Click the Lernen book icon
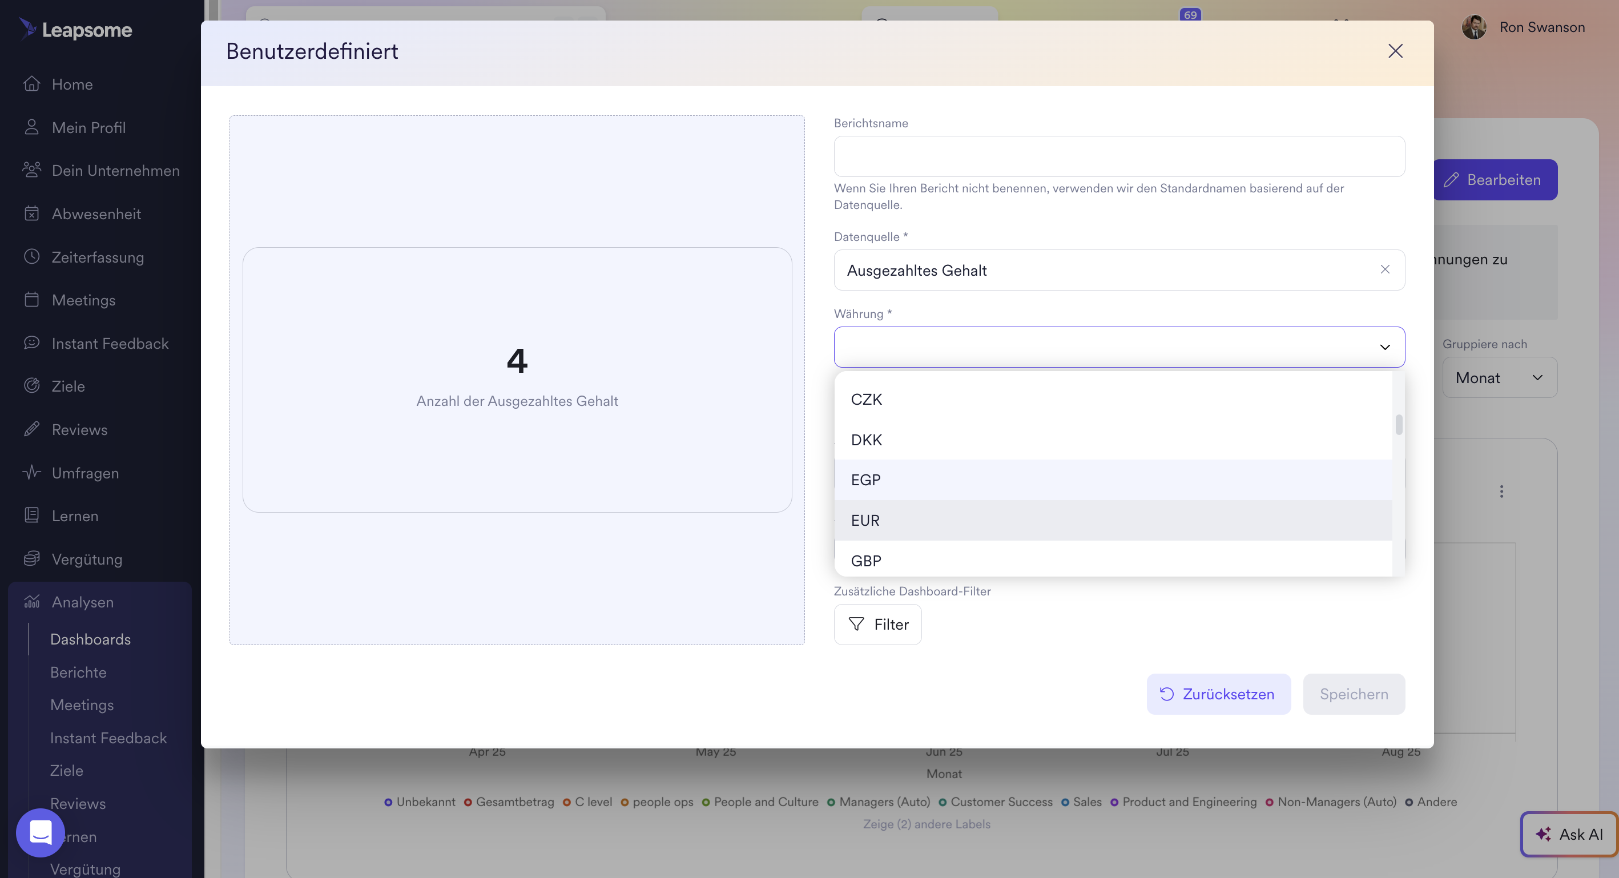 pos(31,515)
